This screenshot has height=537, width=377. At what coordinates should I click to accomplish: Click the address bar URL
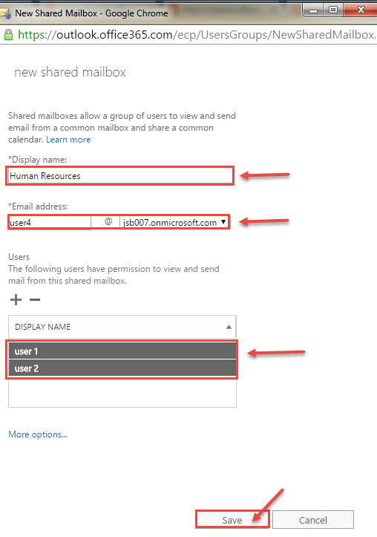coord(197,35)
